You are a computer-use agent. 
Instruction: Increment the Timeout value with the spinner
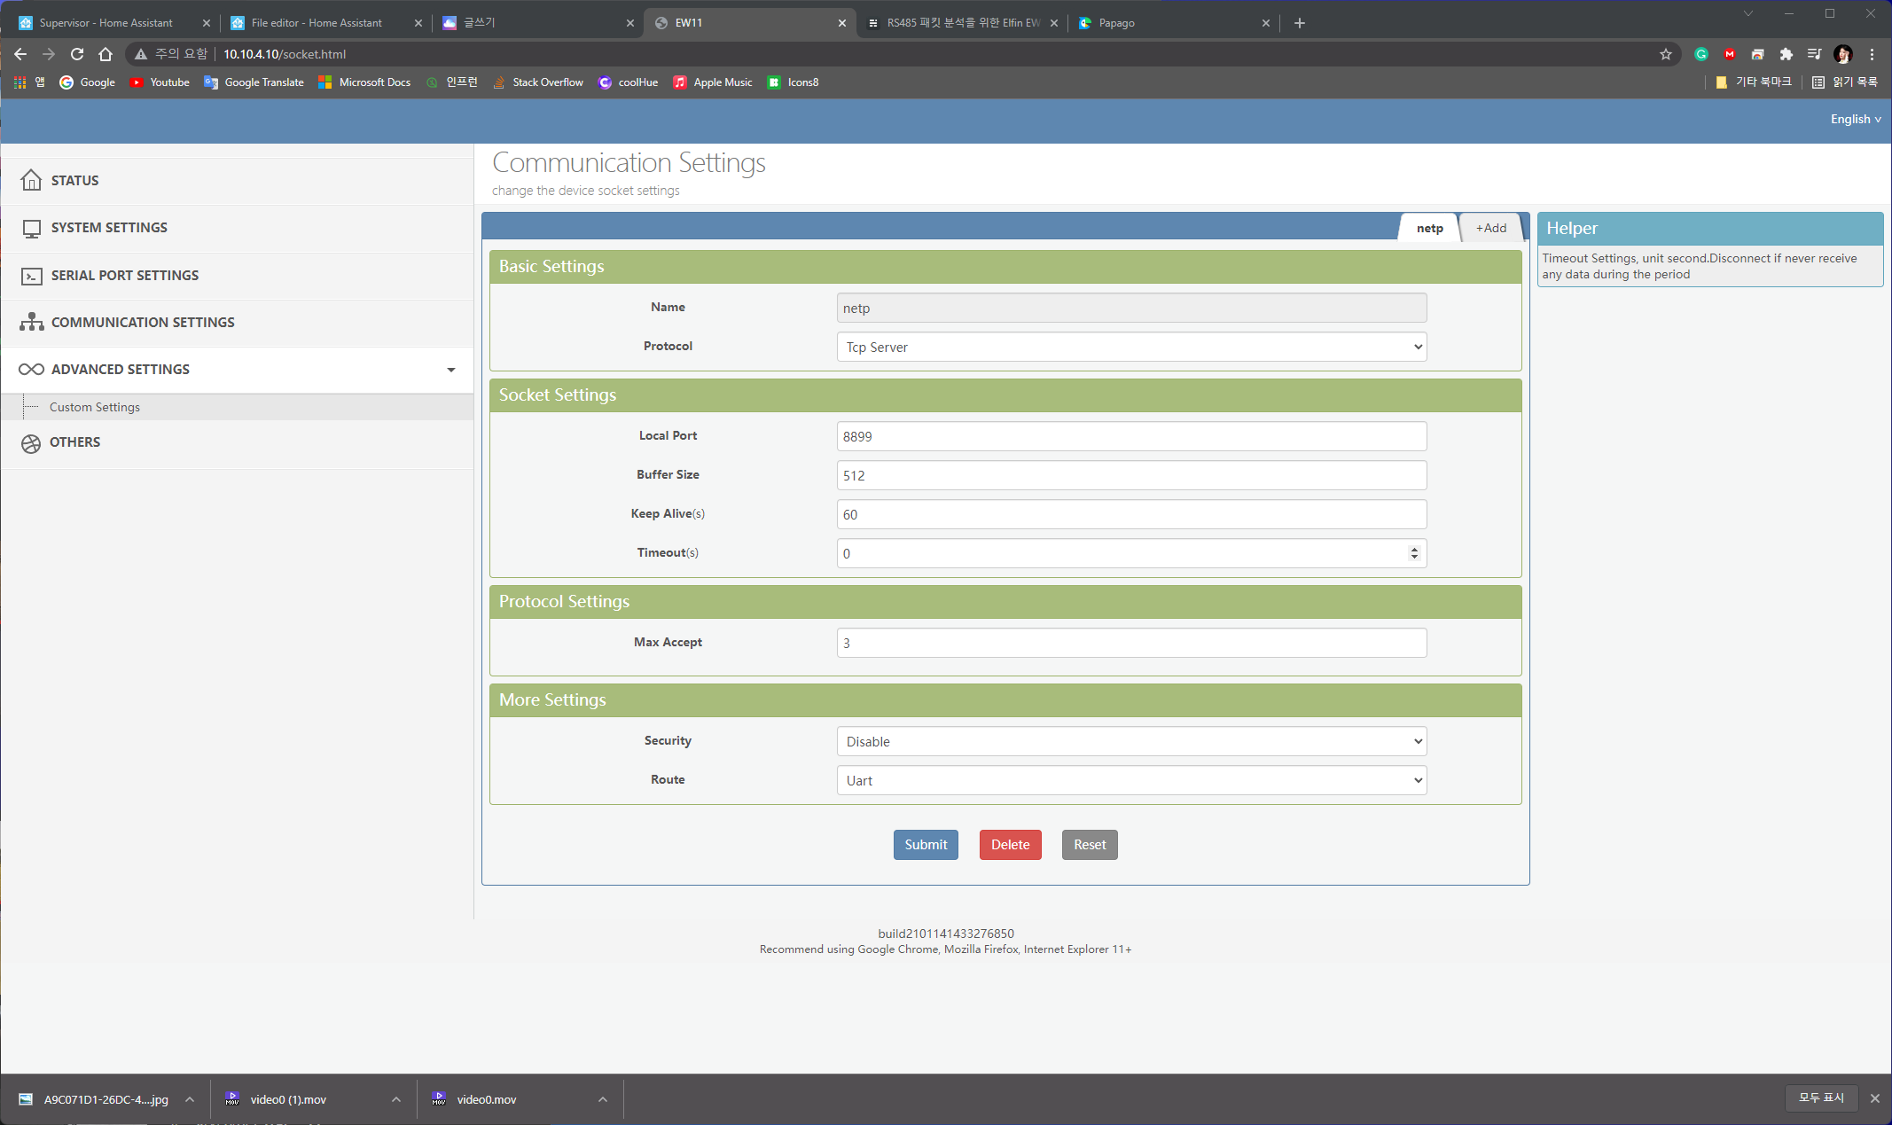pyautogui.click(x=1414, y=549)
